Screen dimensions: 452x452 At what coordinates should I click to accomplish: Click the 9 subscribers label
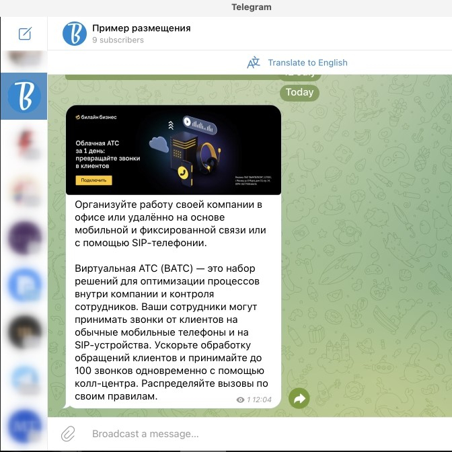point(118,40)
